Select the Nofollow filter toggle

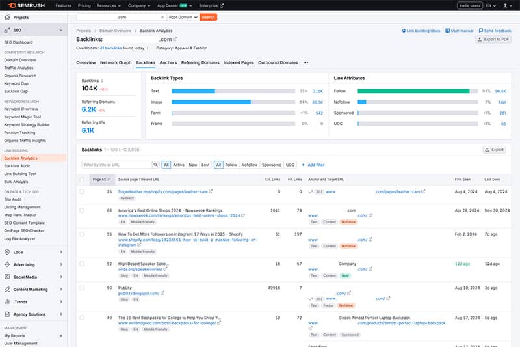pyautogui.click(x=250, y=165)
